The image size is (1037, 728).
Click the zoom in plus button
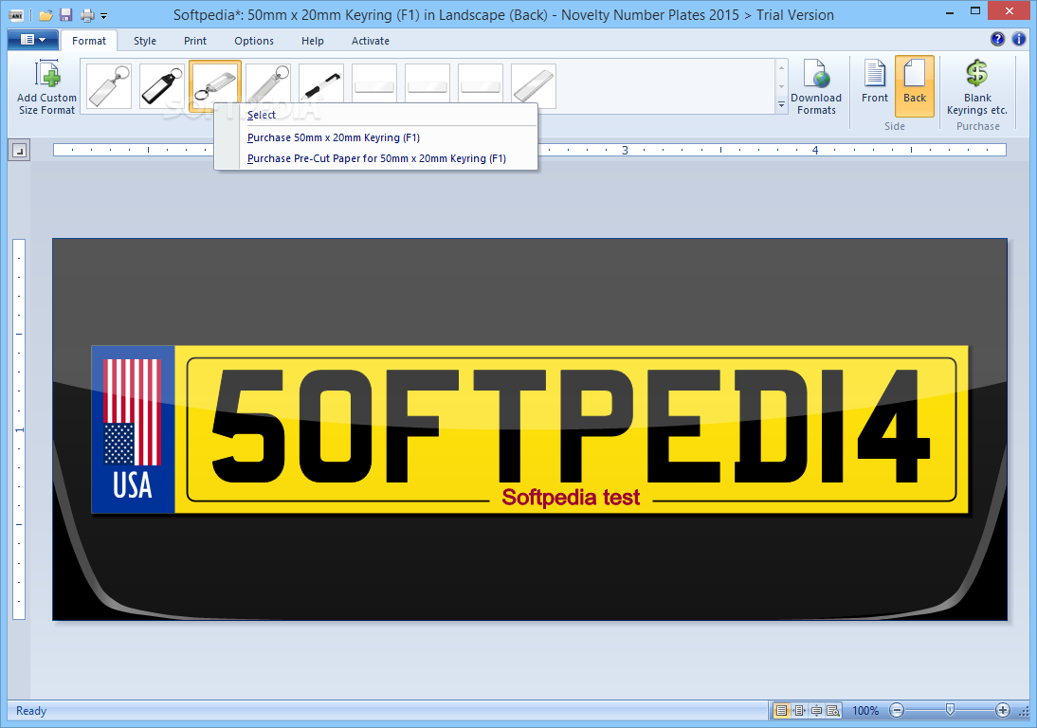point(1003,711)
